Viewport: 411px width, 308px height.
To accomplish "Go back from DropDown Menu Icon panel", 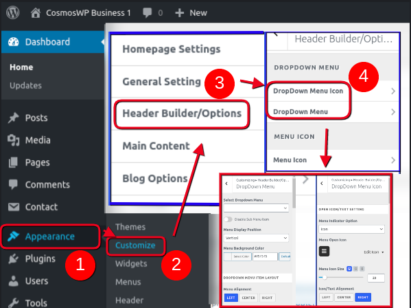I will point(322,184).
